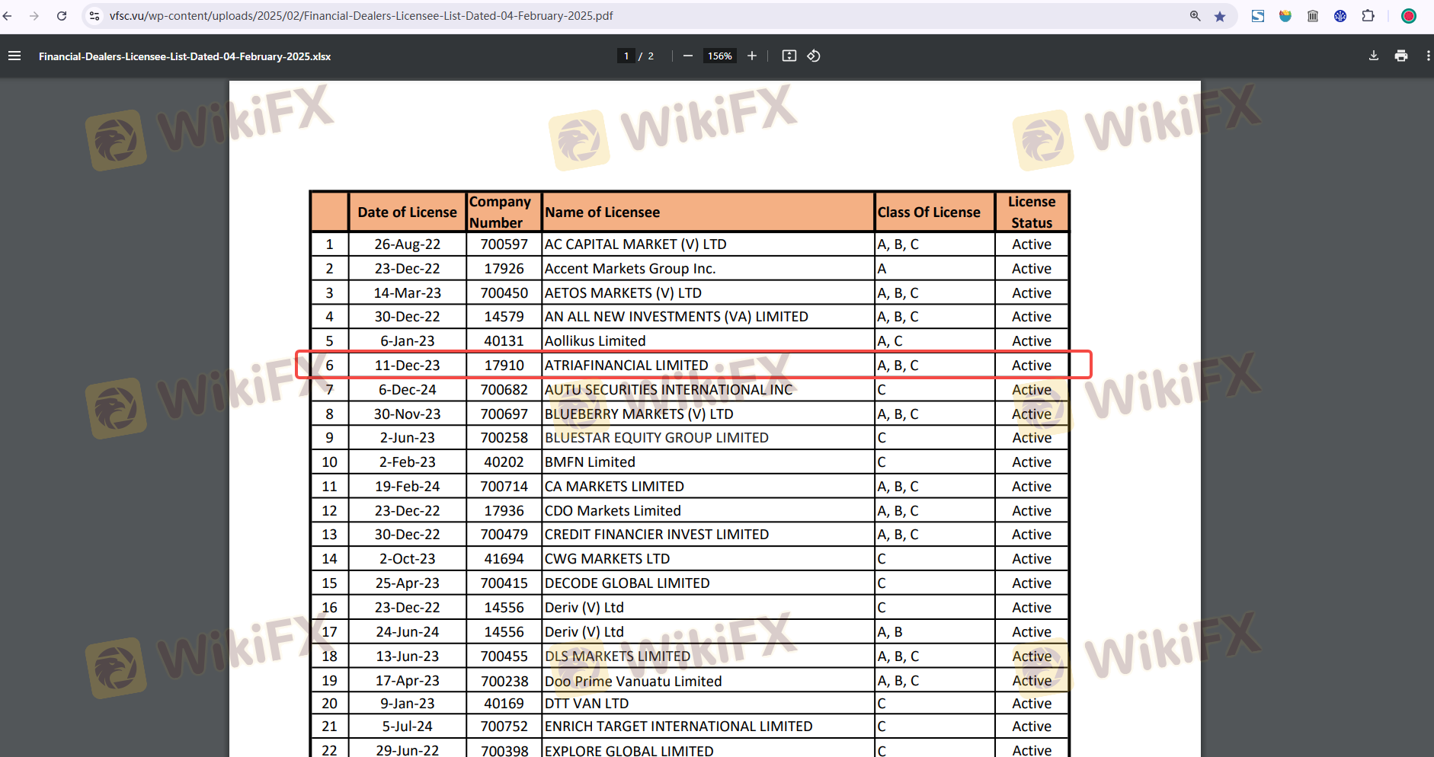View site information icon in address bar
The image size is (1434, 757).
pos(94,16)
